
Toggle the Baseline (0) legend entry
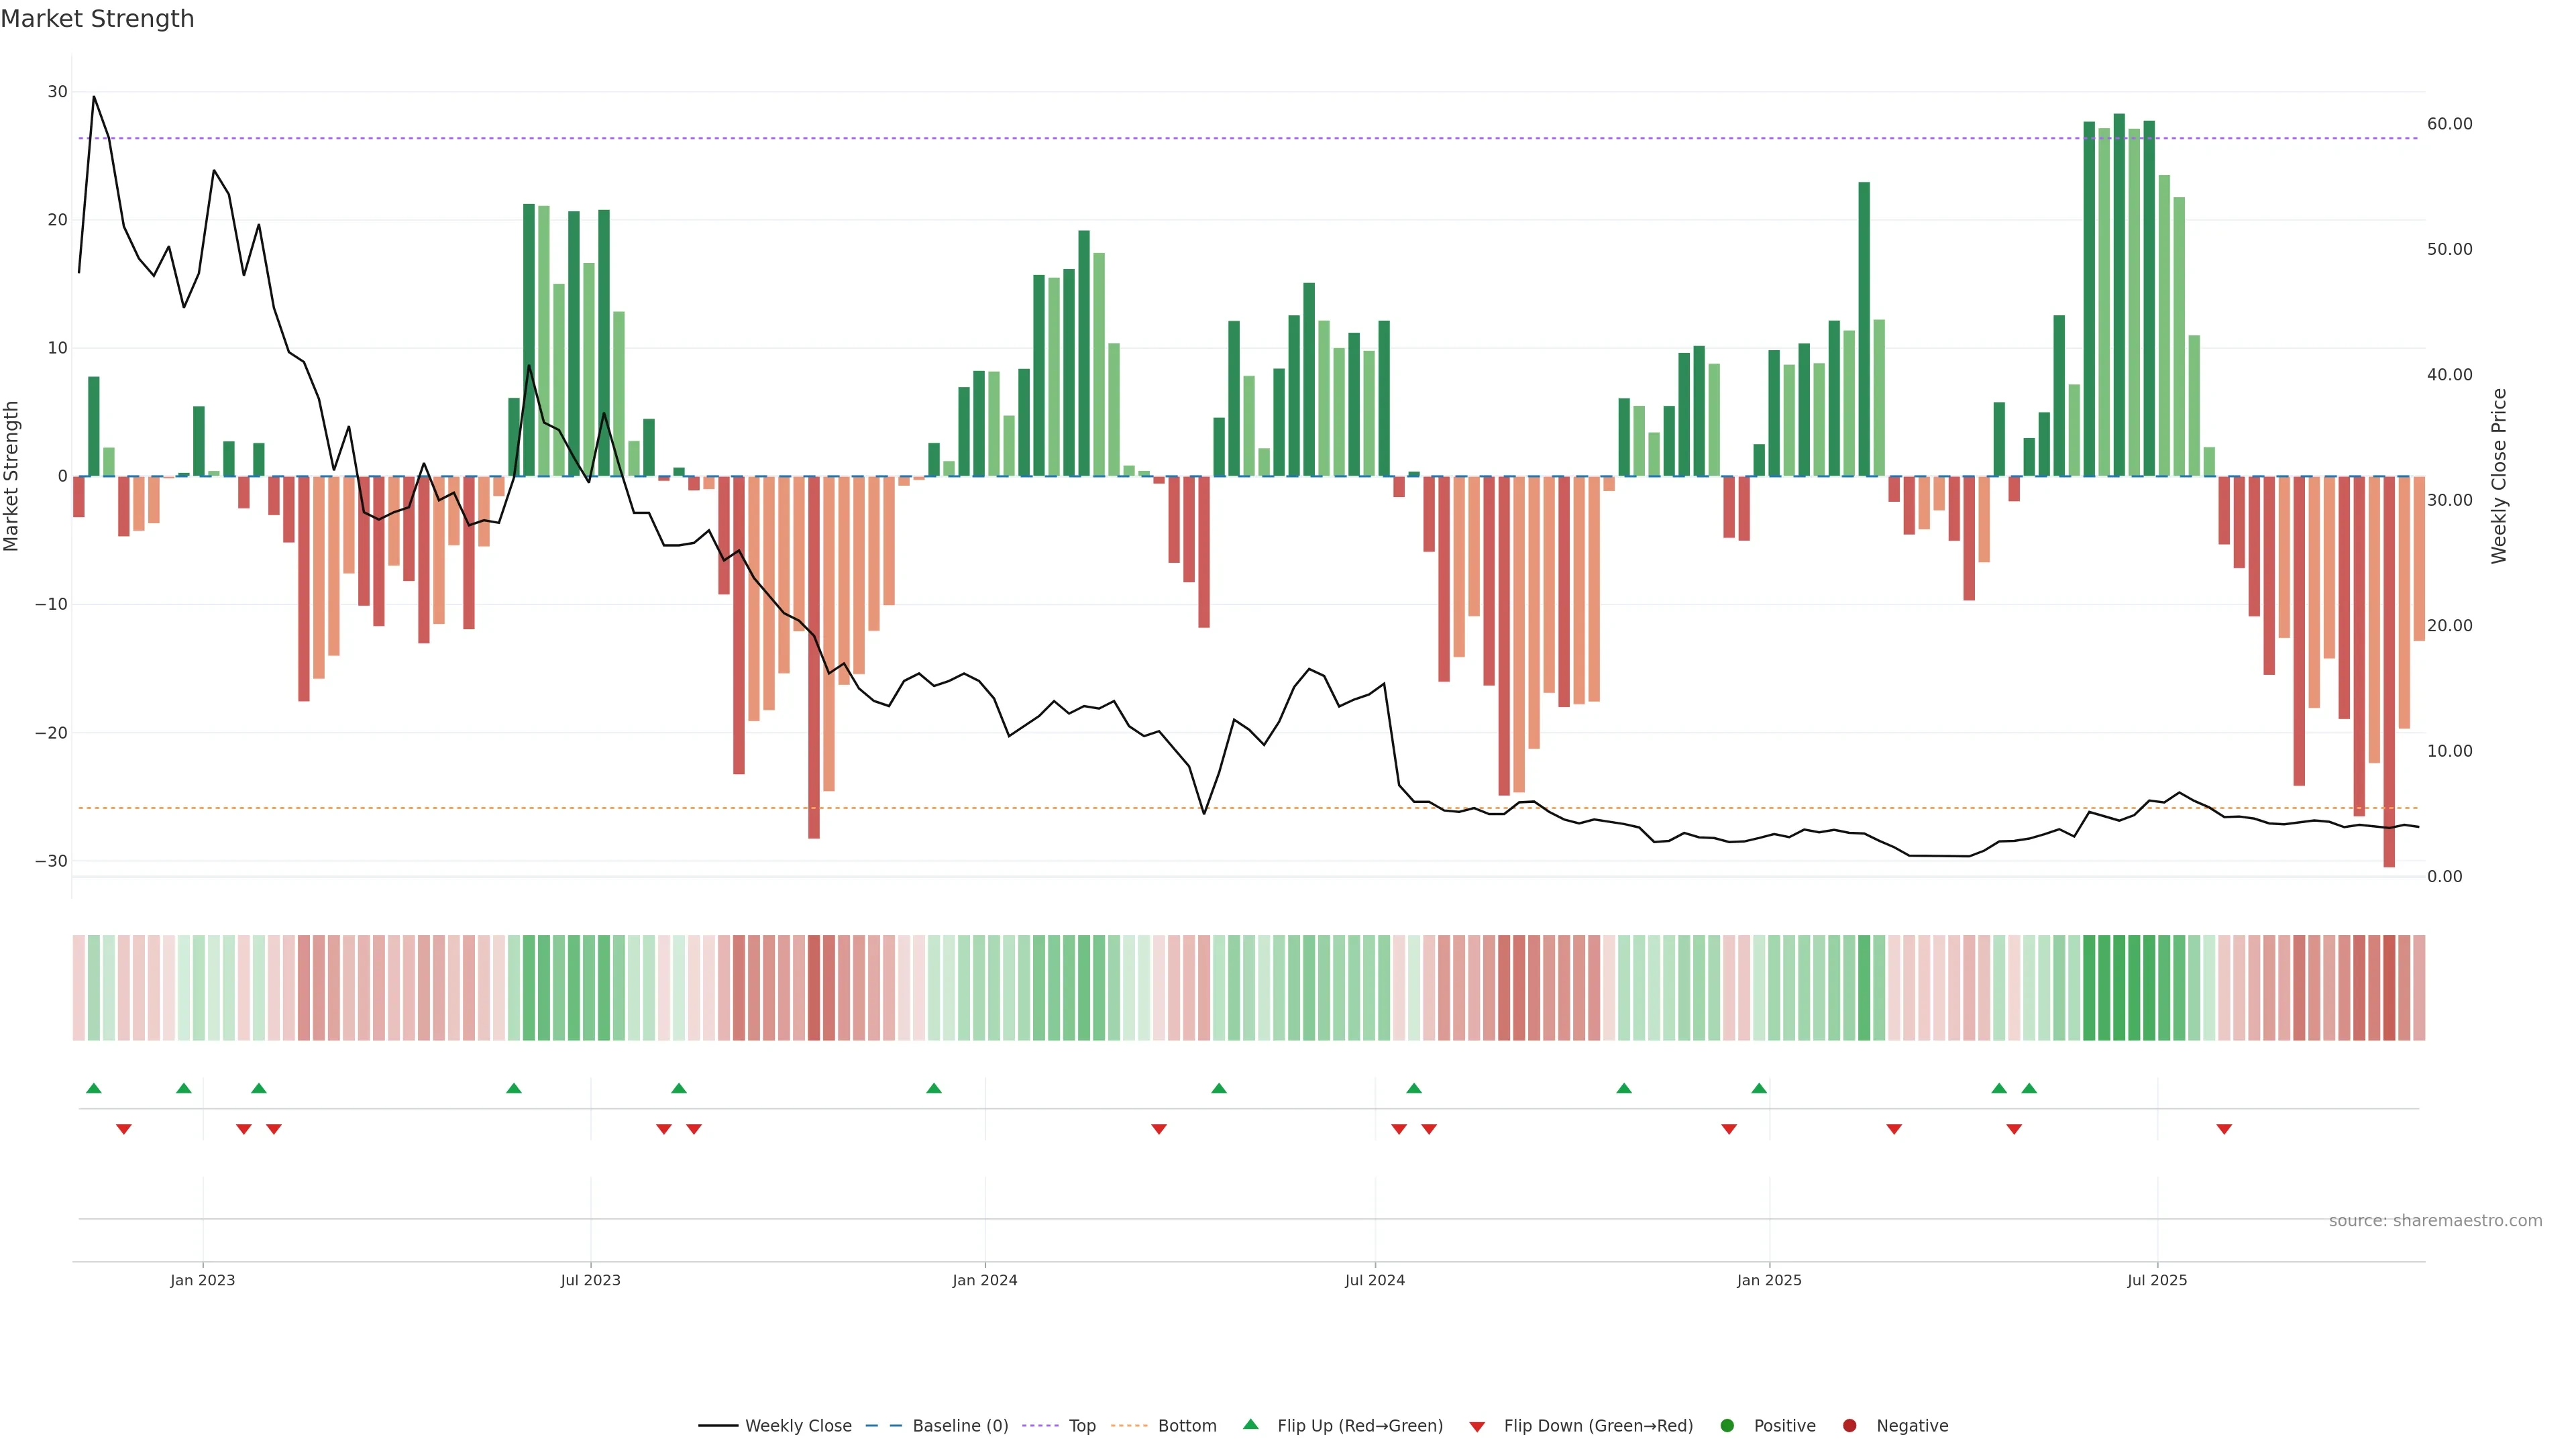coord(937,1426)
